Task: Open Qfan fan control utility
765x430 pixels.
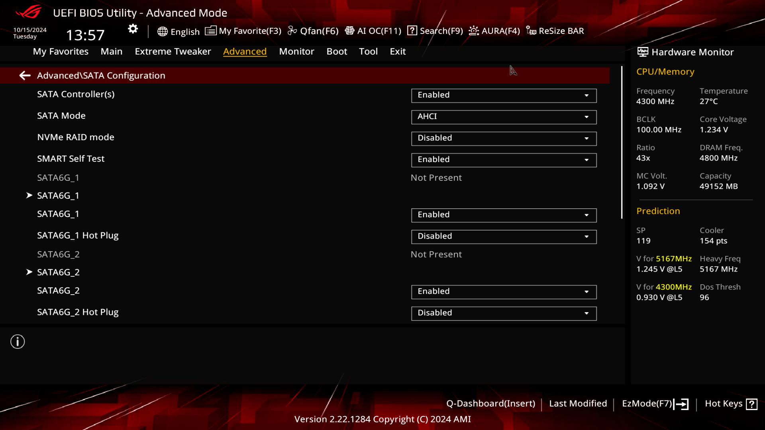Action: coord(316,30)
